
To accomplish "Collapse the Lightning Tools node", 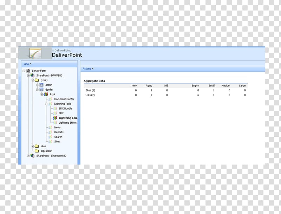I will tap(46, 104).
